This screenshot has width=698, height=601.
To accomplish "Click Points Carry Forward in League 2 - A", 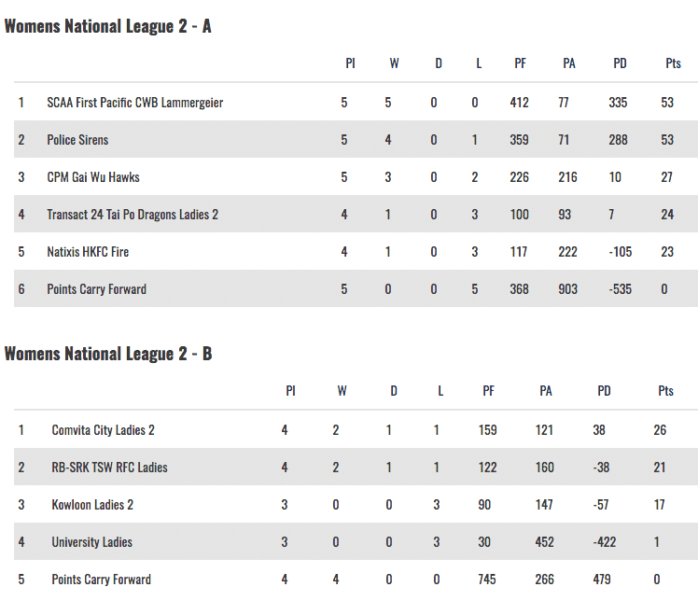I will tap(96, 289).
